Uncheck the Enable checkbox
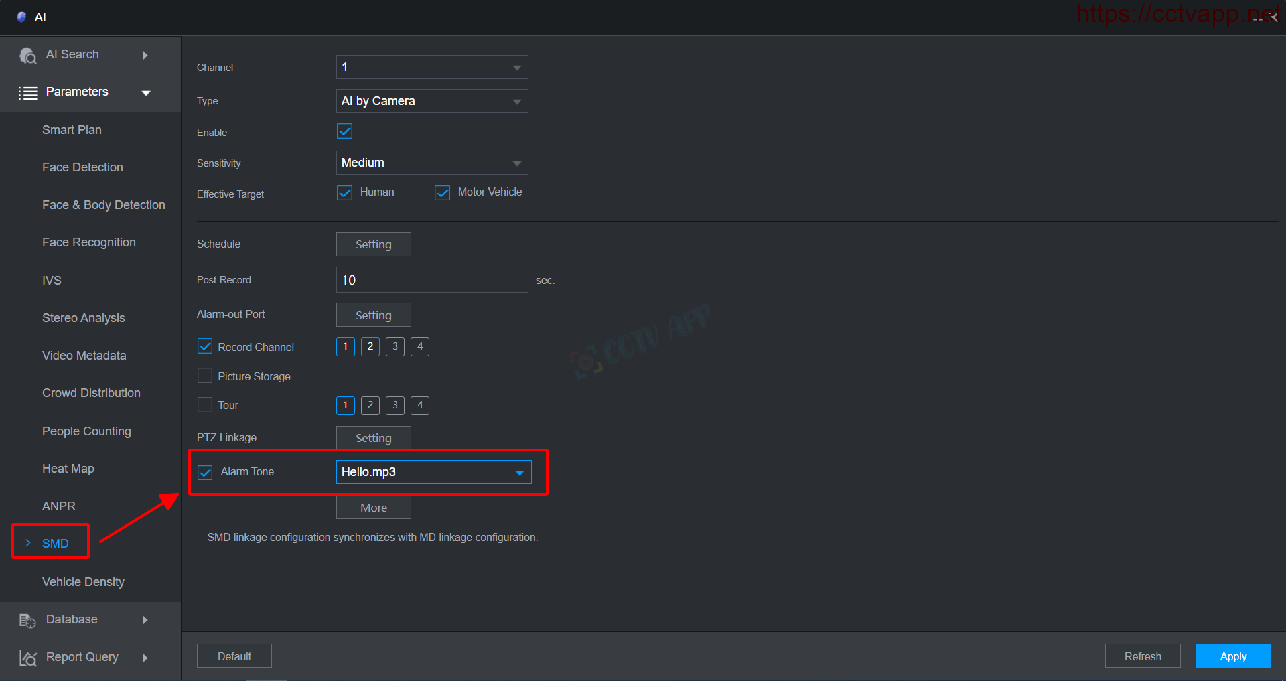This screenshot has height=681, width=1286. (x=344, y=131)
